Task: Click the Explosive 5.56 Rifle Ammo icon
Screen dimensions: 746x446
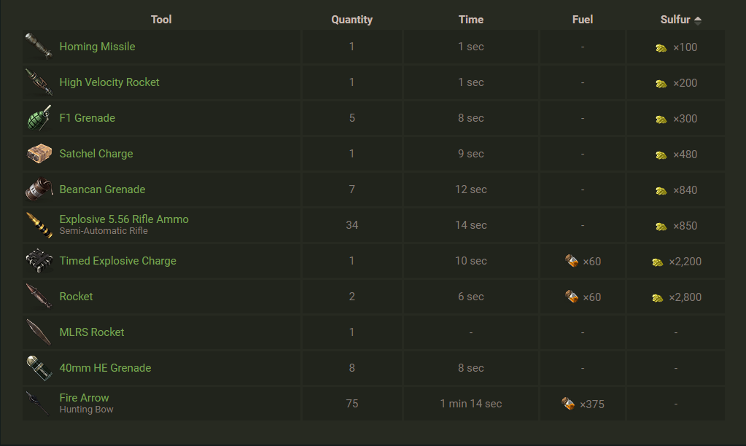Action: pos(39,225)
